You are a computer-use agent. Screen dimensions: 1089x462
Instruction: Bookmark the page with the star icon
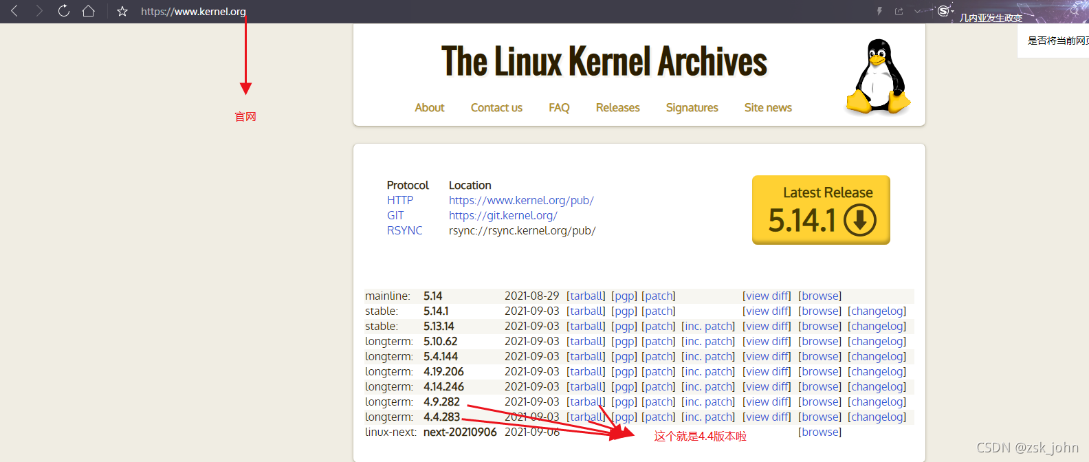[x=122, y=12]
